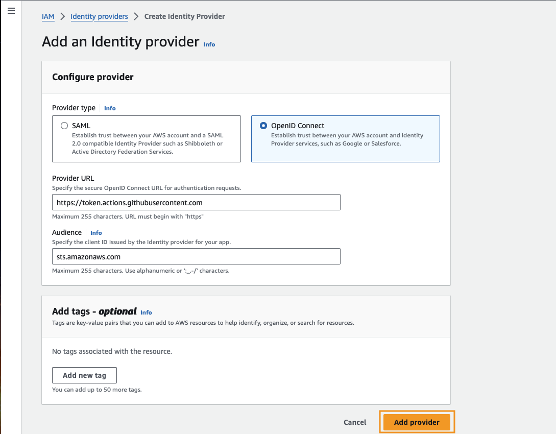Click the Create Identity Provider breadcrumb text
This screenshot has height=434, width=556.
(x=184, y=16)
